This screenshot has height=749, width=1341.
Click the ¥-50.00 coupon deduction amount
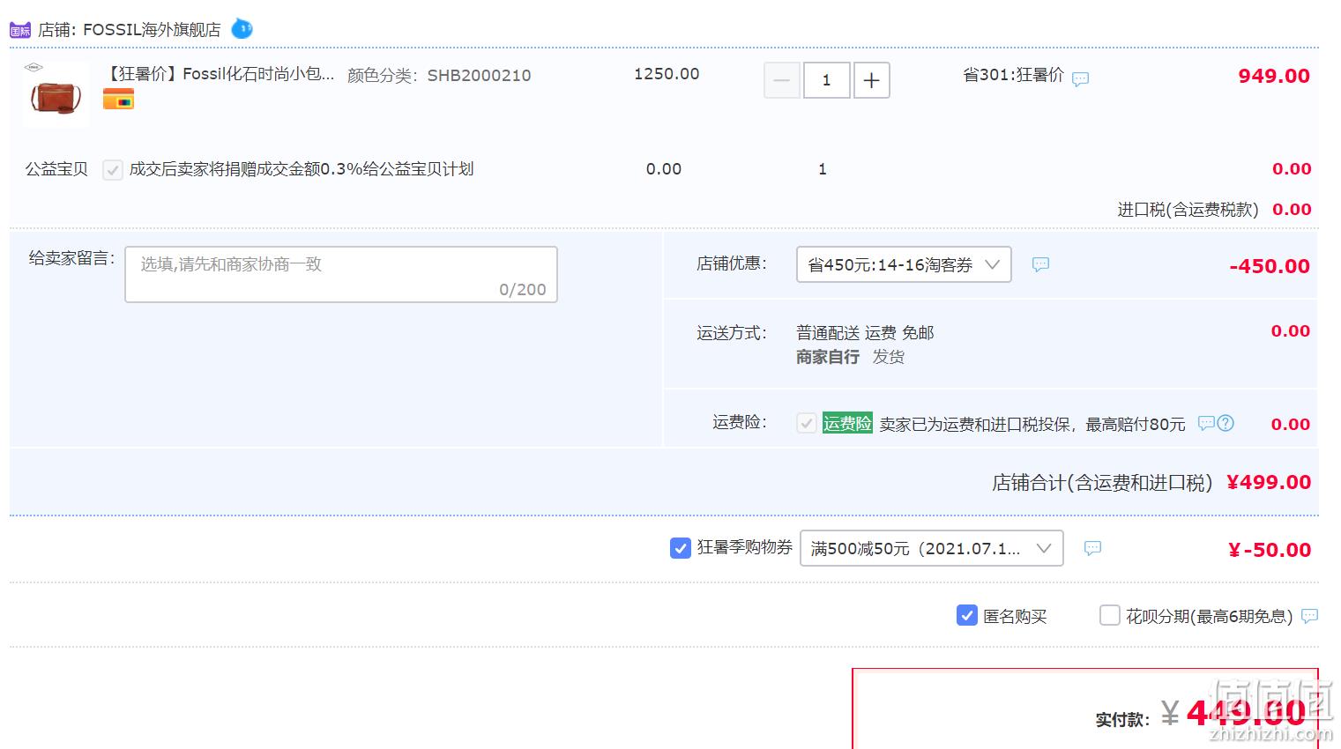[x=1270, y=550]
